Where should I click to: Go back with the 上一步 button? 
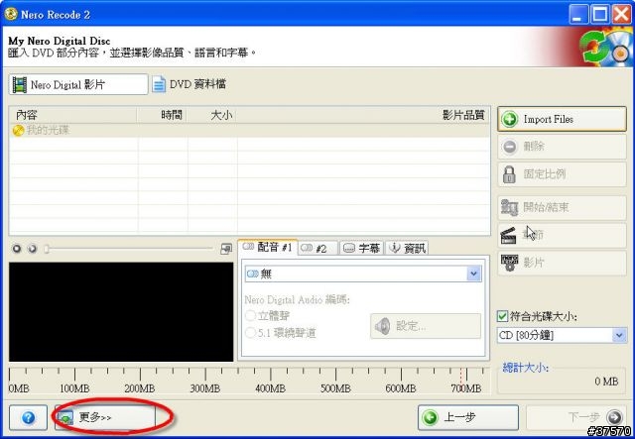click(468, 417)
